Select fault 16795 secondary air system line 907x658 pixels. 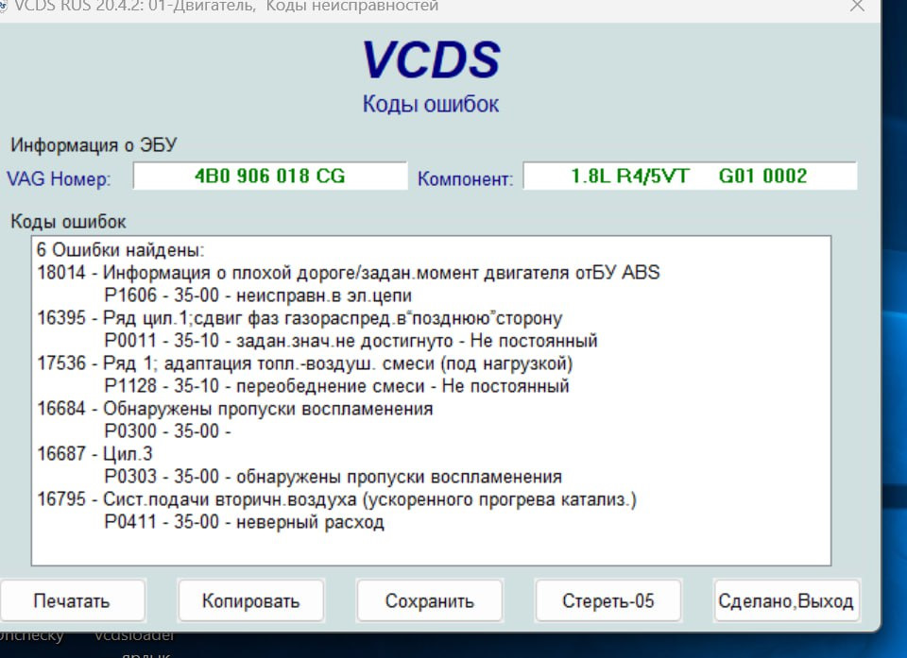[x=336, y=499]
